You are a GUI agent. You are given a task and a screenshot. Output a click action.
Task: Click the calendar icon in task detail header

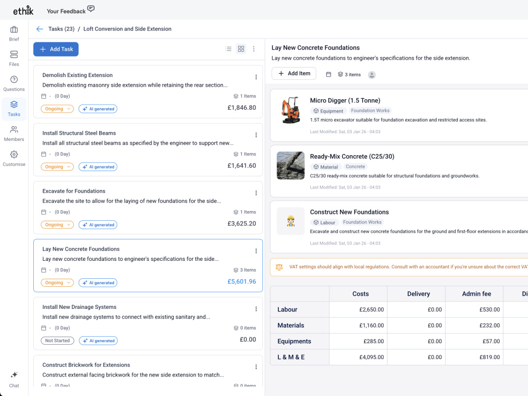[328, 74]
